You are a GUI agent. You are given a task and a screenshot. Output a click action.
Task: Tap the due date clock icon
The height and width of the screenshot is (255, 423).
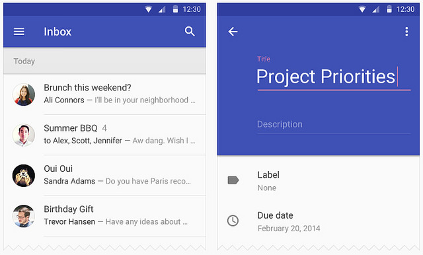point(233,221)
